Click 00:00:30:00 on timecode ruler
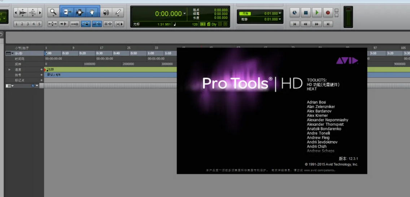Viewport: 410px width, 197px height. coord(105,59)
